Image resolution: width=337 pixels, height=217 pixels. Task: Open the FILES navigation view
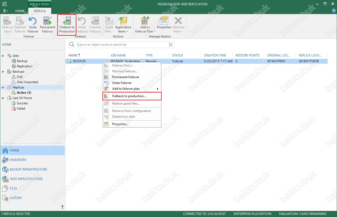32,188
